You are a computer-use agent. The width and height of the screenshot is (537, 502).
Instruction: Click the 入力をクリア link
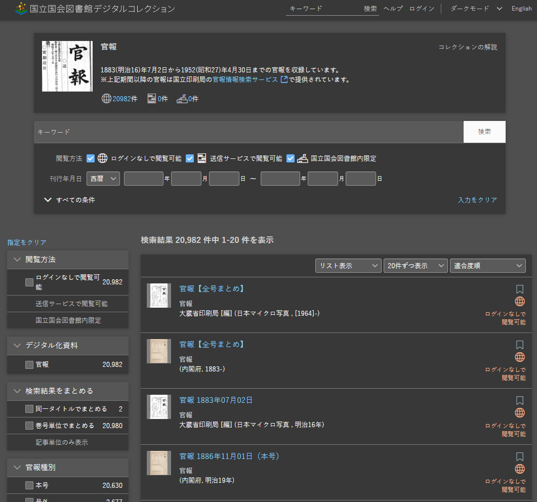point(477,200)
